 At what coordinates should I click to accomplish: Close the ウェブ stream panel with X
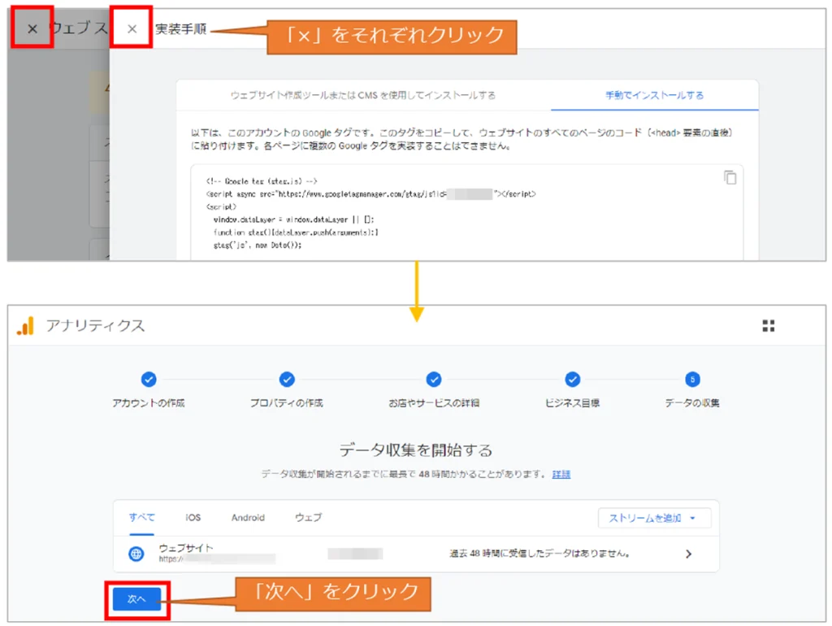click(32, 29)
